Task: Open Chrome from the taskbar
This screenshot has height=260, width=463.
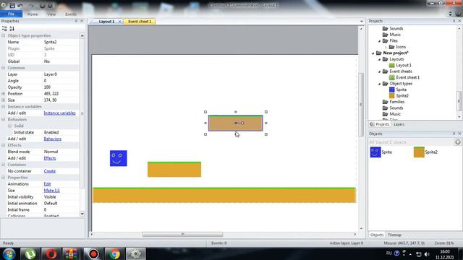Action: click(x=114, y=253)
